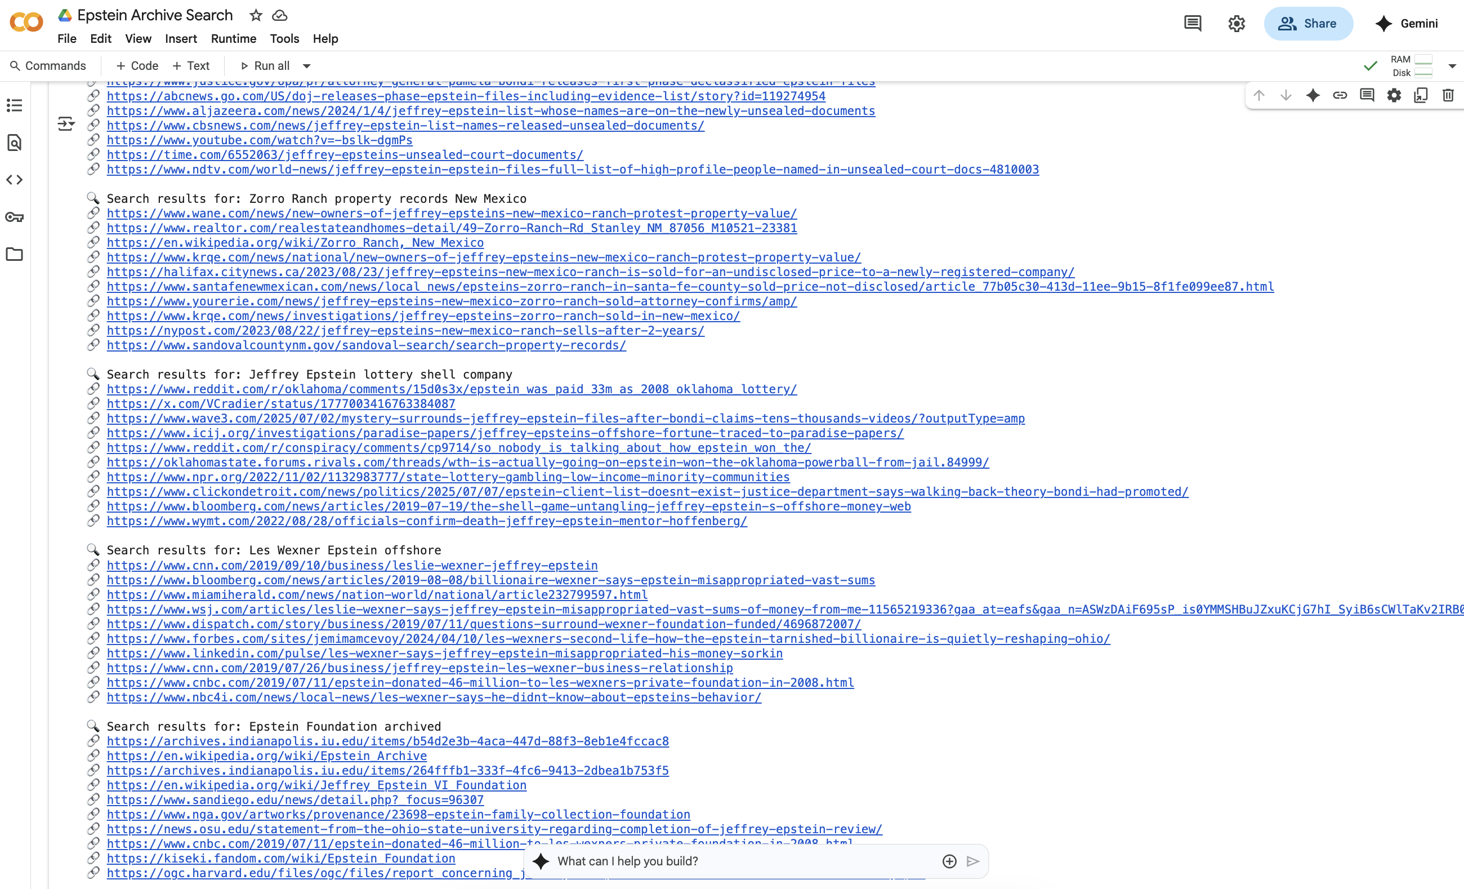Open the File menu

coord(66,39)
